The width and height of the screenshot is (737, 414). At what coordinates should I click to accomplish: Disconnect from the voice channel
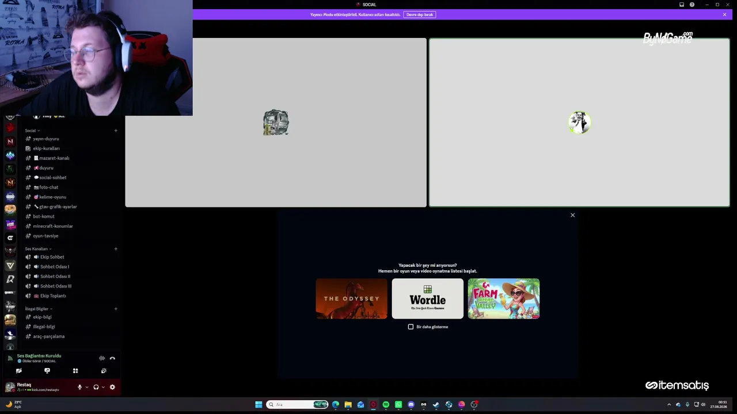112,358
